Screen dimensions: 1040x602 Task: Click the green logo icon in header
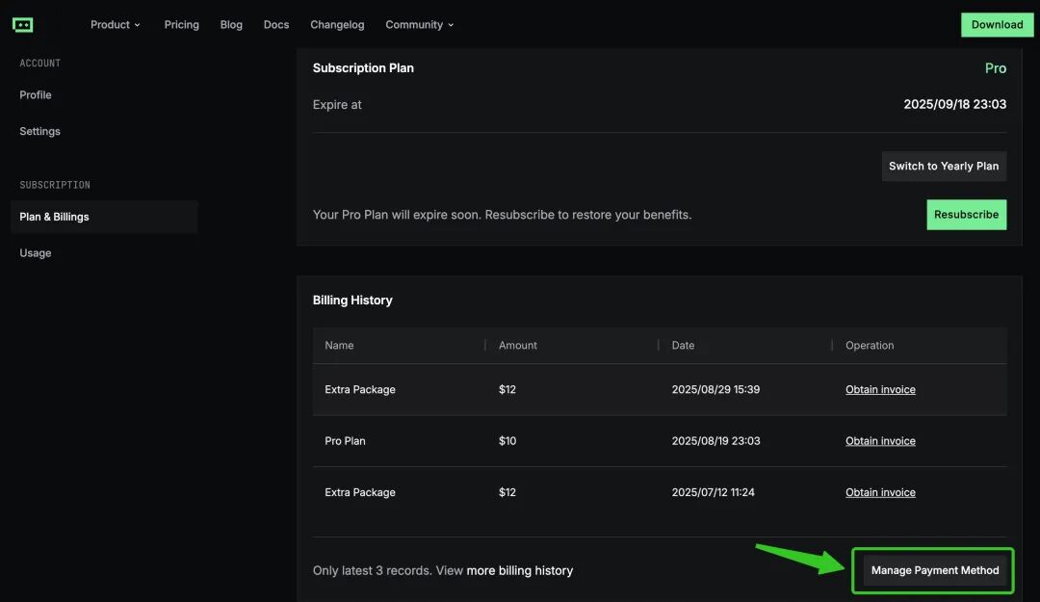(x=23, y=25)
